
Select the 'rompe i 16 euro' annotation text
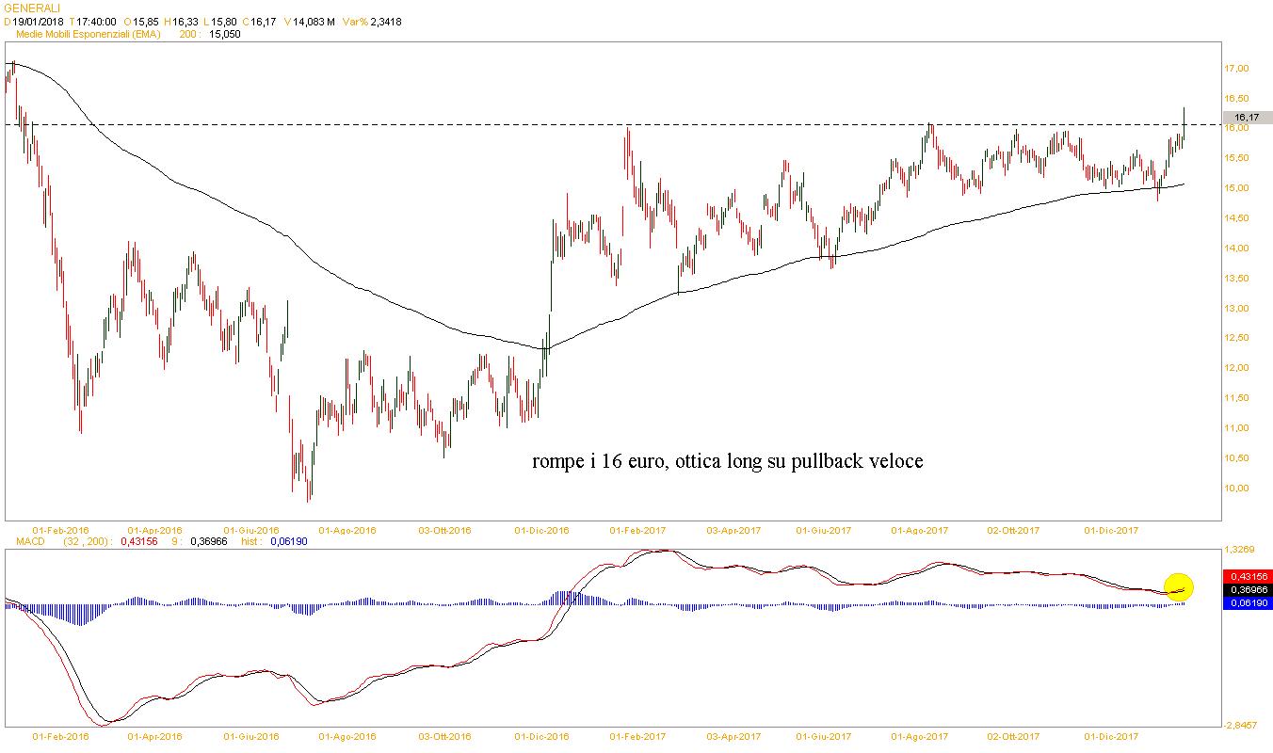(x=728, y=461)
